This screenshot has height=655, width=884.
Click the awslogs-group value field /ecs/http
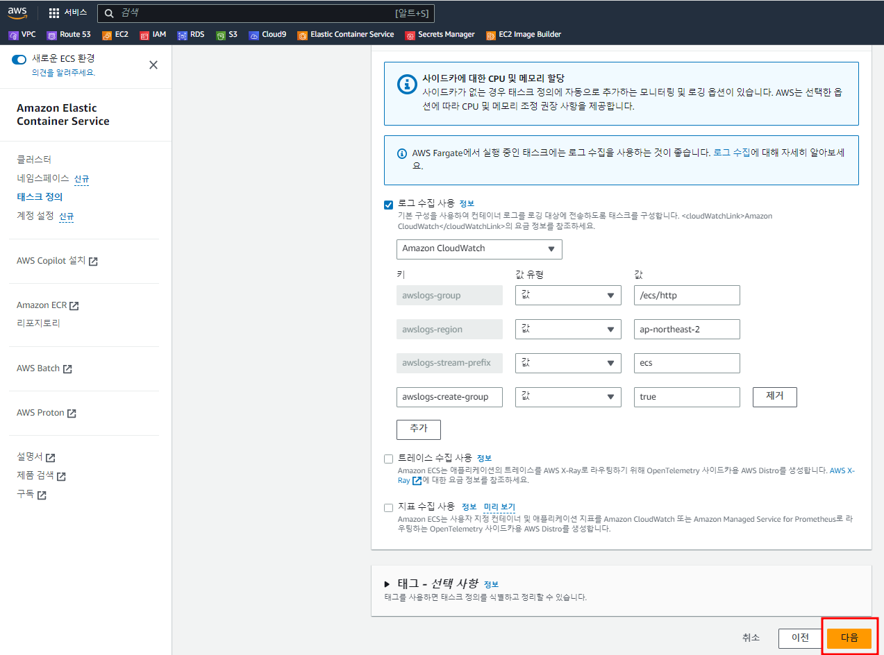[687, 296]
